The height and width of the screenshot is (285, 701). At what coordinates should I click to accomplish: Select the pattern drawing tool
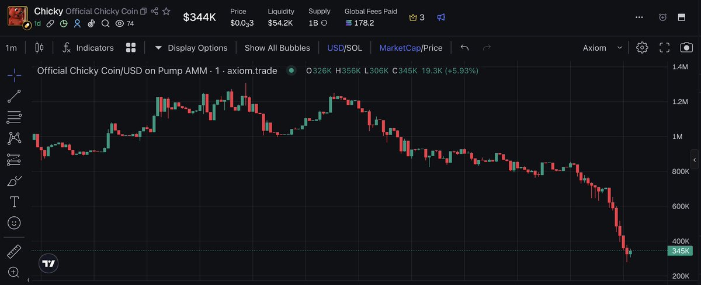point(14,138)
